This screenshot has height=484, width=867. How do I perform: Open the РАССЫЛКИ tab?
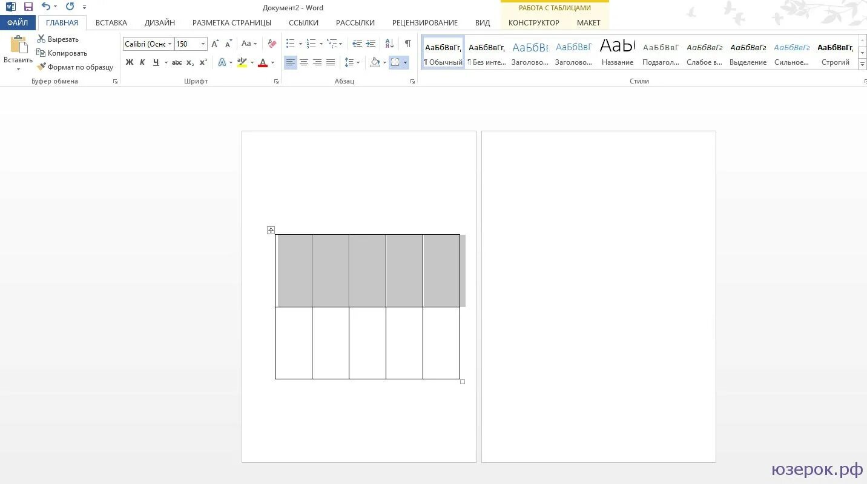(x=355, y=23)
